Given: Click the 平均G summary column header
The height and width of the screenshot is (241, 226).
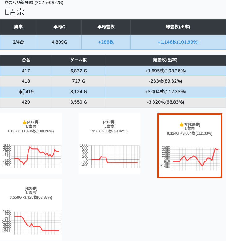Looking at the screenshot, I should tap(59, 27).
